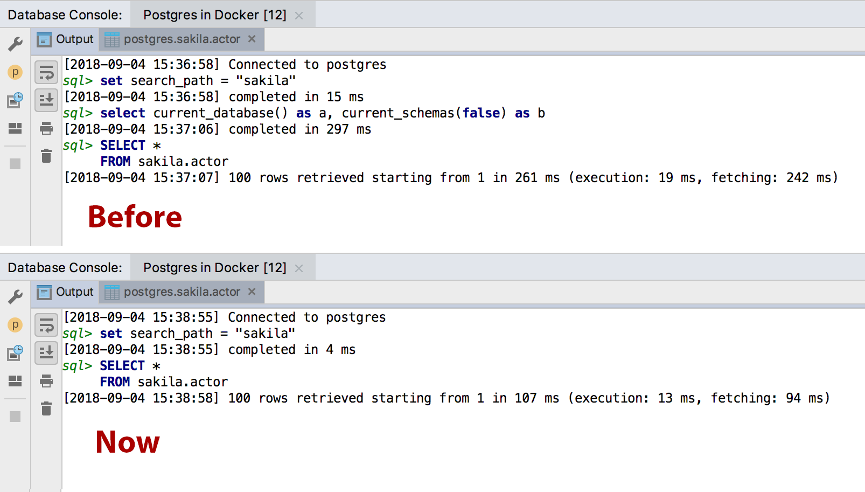The image size is (865, 492).
Task: Click 'SELECT *' line in Now panel
Action: click(111, 366)
